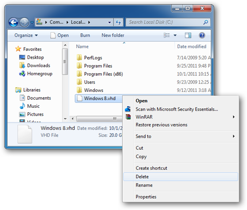Expand arrow between Com... and Local...
The image size is (247, 210).
67,22
